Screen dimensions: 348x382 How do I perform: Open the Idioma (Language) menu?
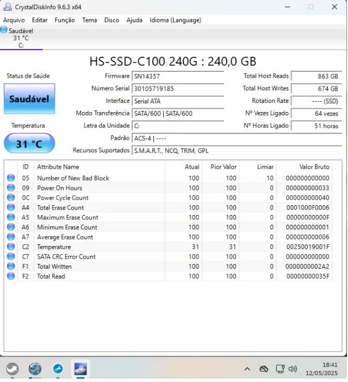176,20
